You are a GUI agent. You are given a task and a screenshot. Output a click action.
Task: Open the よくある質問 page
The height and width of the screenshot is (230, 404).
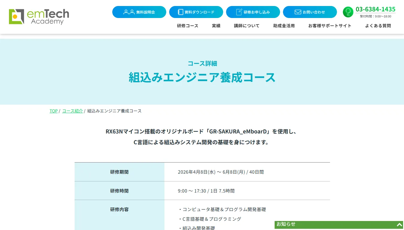click(378, 26)
